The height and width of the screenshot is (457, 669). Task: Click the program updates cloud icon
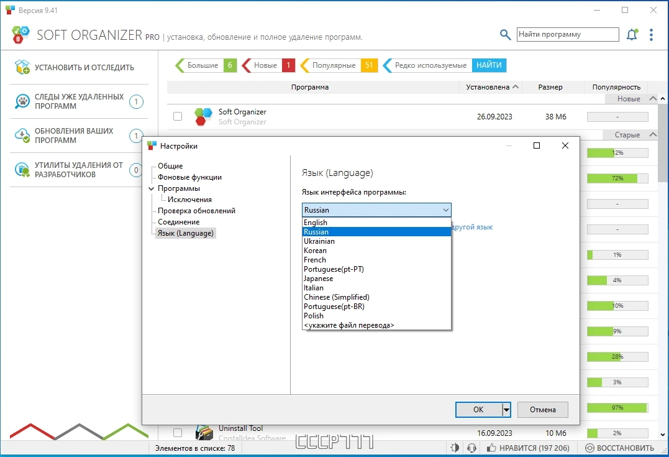(x=22, y=136)
